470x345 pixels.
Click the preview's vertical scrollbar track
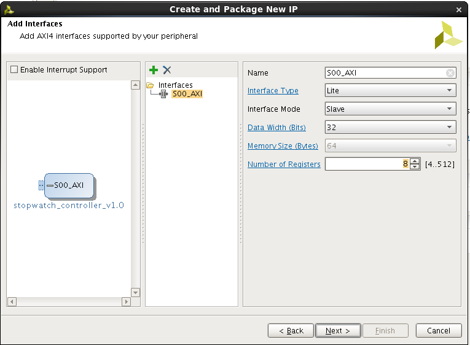click(x=136, y=188)
